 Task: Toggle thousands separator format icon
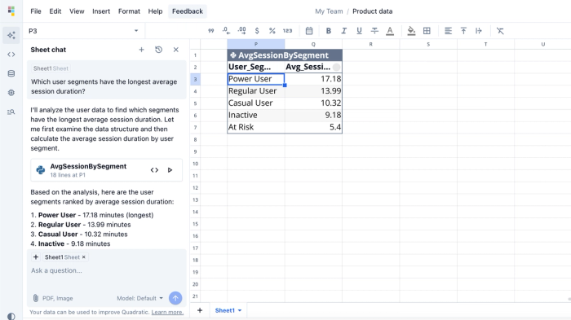click(210, 31)
